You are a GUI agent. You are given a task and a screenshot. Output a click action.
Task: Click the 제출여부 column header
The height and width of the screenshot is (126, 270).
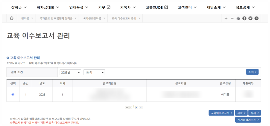coord(248,83)
